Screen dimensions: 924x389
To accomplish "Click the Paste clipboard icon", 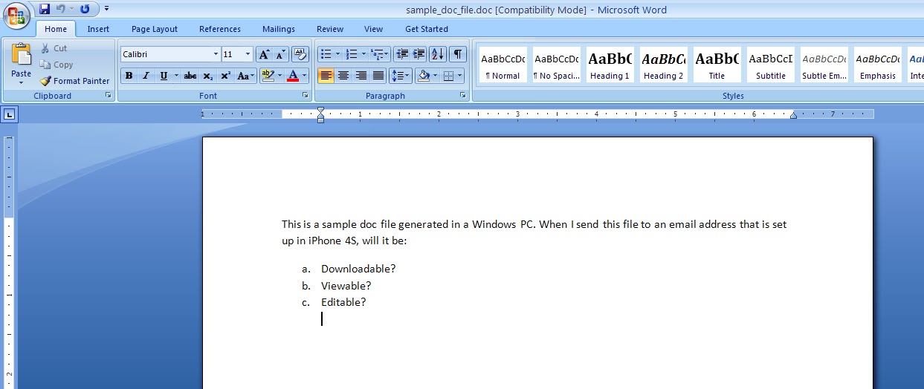I will tap(22, 55).
